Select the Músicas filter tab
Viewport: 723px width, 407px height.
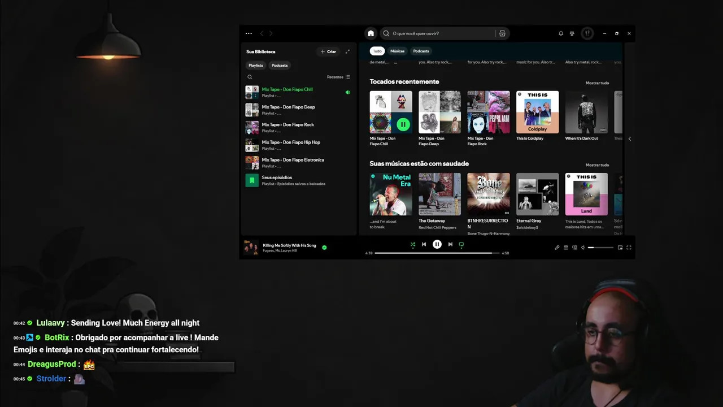[x=397, y=51]
